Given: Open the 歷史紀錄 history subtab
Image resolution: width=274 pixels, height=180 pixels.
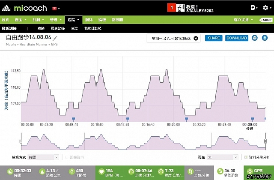Looking at the screenshot, I should (x=58, y=28).
